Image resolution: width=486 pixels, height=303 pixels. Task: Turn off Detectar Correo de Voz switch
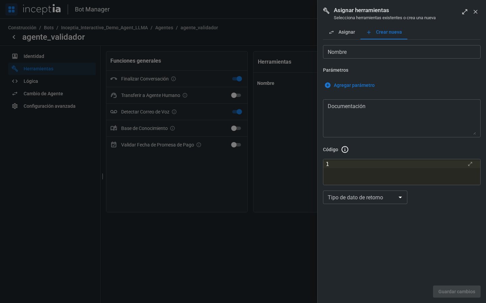tap(237, 112)
